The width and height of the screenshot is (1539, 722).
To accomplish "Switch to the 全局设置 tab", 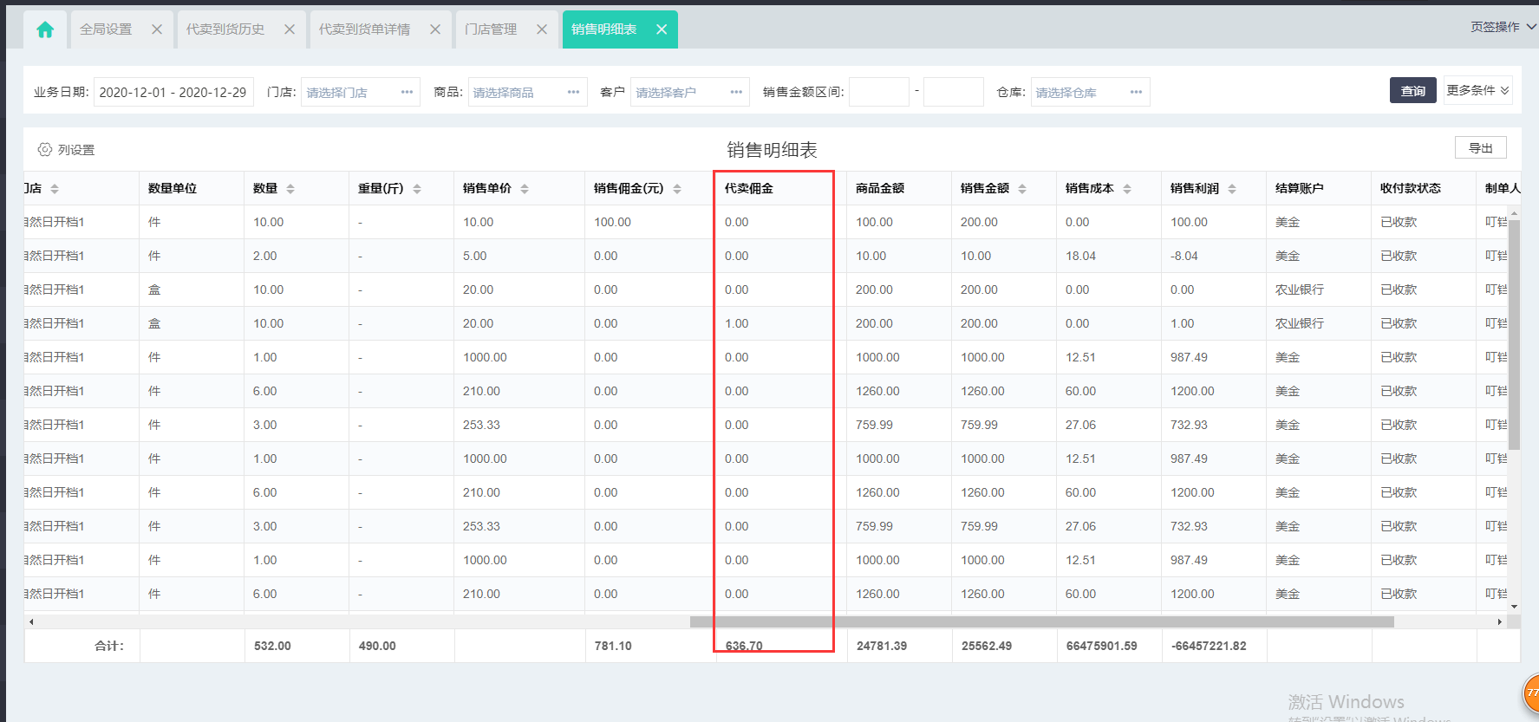I will (x=106, y=29).
